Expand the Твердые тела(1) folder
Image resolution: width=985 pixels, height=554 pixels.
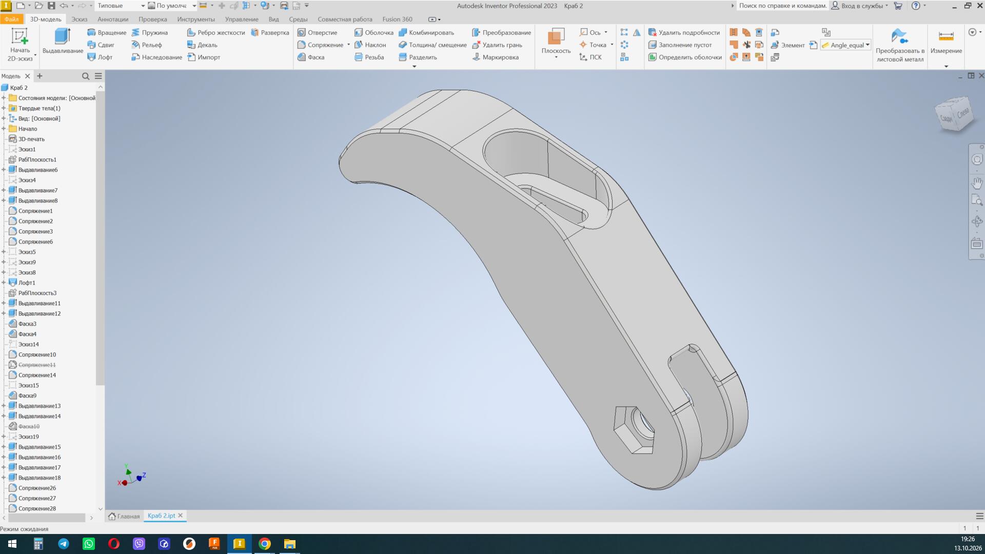(4, 108)
